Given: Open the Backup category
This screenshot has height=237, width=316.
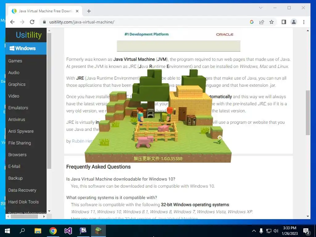Looking at the screenshot, I should tap(15, 178).
